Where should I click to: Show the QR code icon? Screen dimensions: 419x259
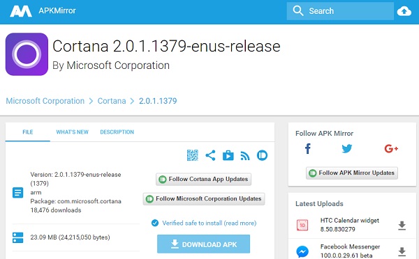click(193, 155)
